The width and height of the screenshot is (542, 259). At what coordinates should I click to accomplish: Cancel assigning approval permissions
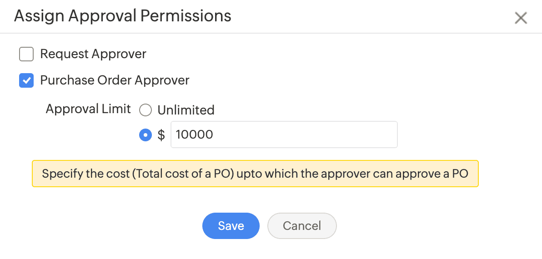pos(302,226)
